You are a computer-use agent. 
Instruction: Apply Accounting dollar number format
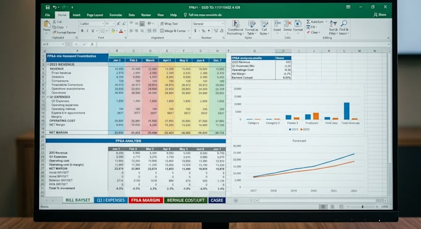(x=195, y=31)
